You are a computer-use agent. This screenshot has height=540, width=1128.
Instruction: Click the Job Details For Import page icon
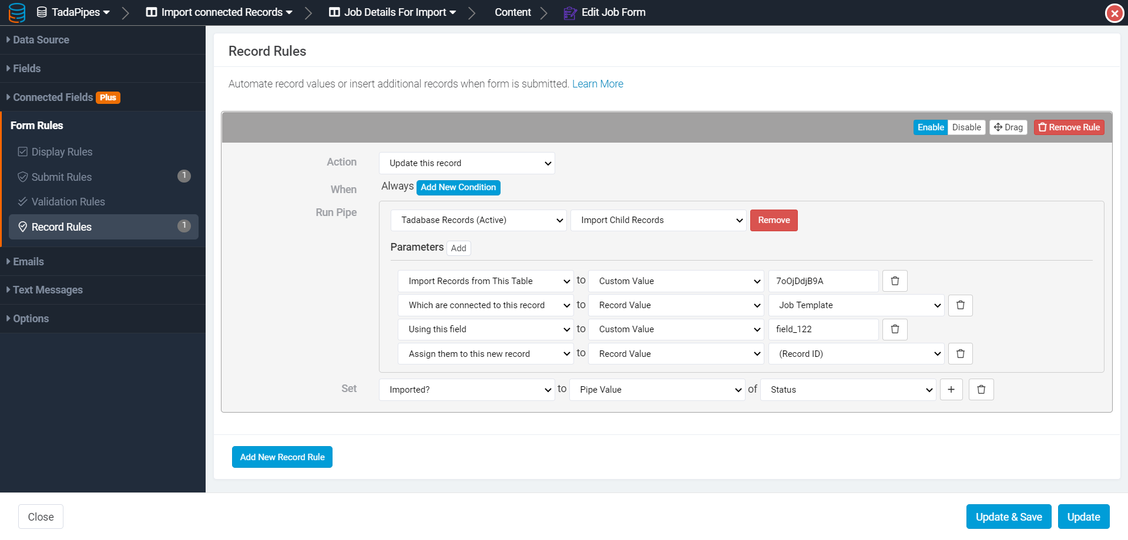coord(334,12)
